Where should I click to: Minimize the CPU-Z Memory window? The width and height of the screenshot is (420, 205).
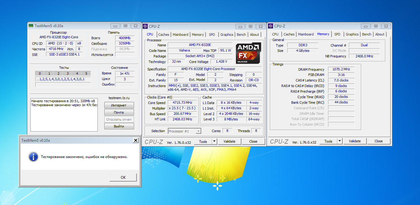[366, 26]
